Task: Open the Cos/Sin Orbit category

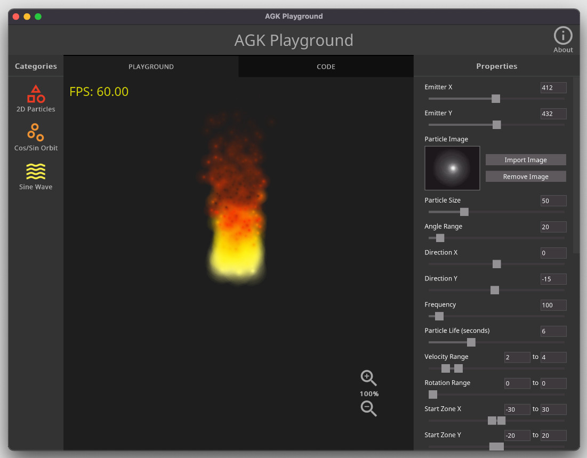Action: point(36,138)
